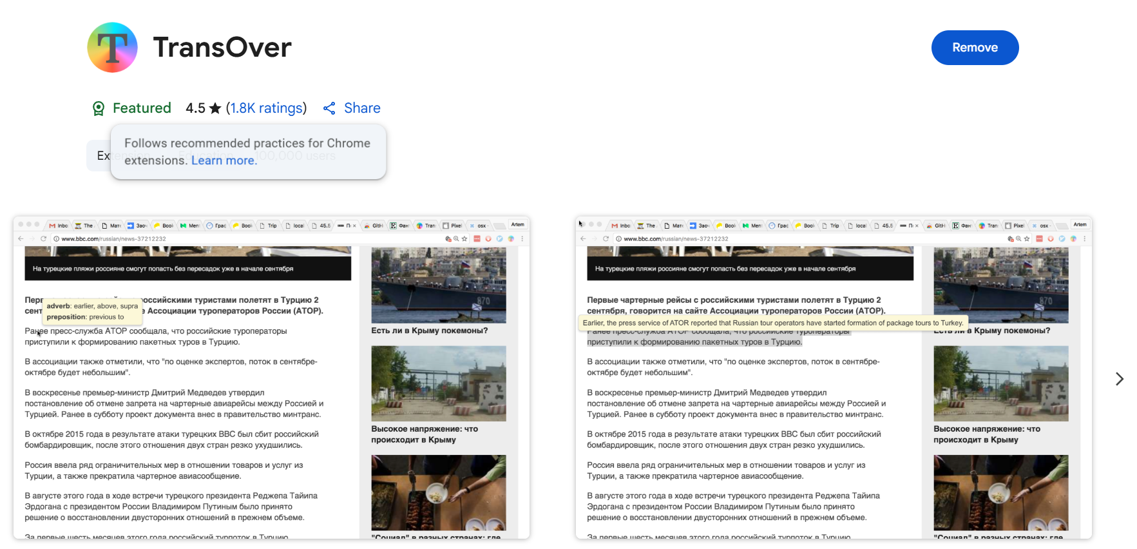
Task: Open the Learn more link in tooltip
Action: (224, 160)
